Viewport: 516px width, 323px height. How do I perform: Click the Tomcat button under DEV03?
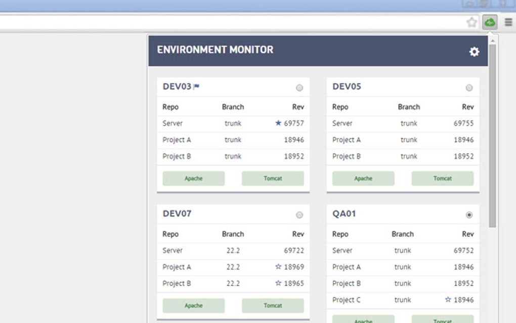273,178
